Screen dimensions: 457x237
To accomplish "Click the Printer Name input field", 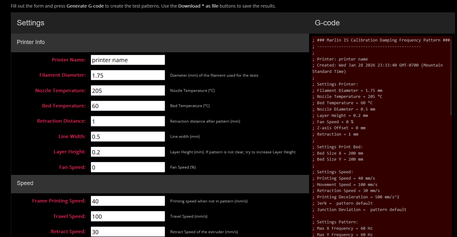I will [128, 60].
